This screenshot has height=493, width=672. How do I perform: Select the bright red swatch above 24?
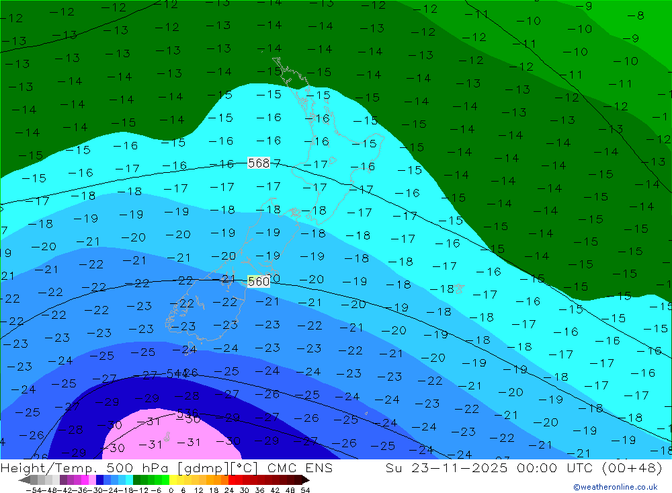[x=232, y=480]
